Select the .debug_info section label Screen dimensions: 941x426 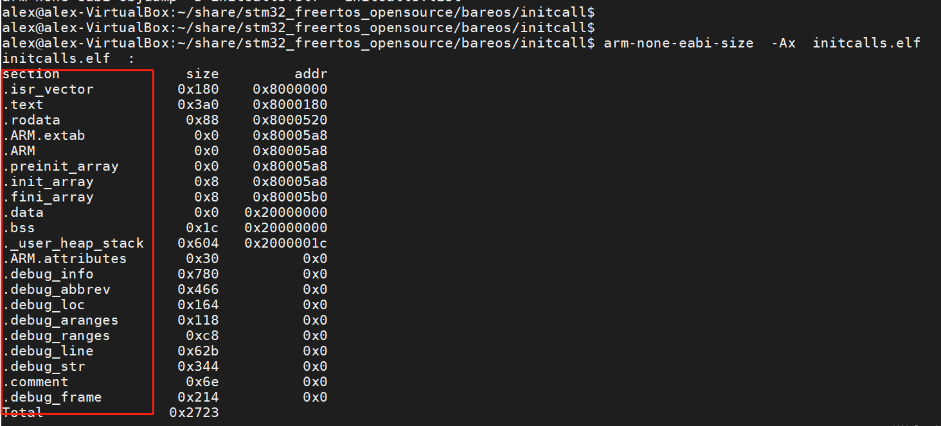pos(48,274)
